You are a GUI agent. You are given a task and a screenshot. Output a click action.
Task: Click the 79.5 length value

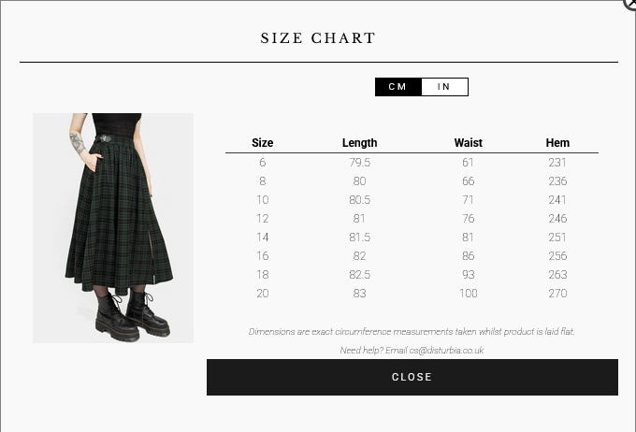(x=359, y=163)
